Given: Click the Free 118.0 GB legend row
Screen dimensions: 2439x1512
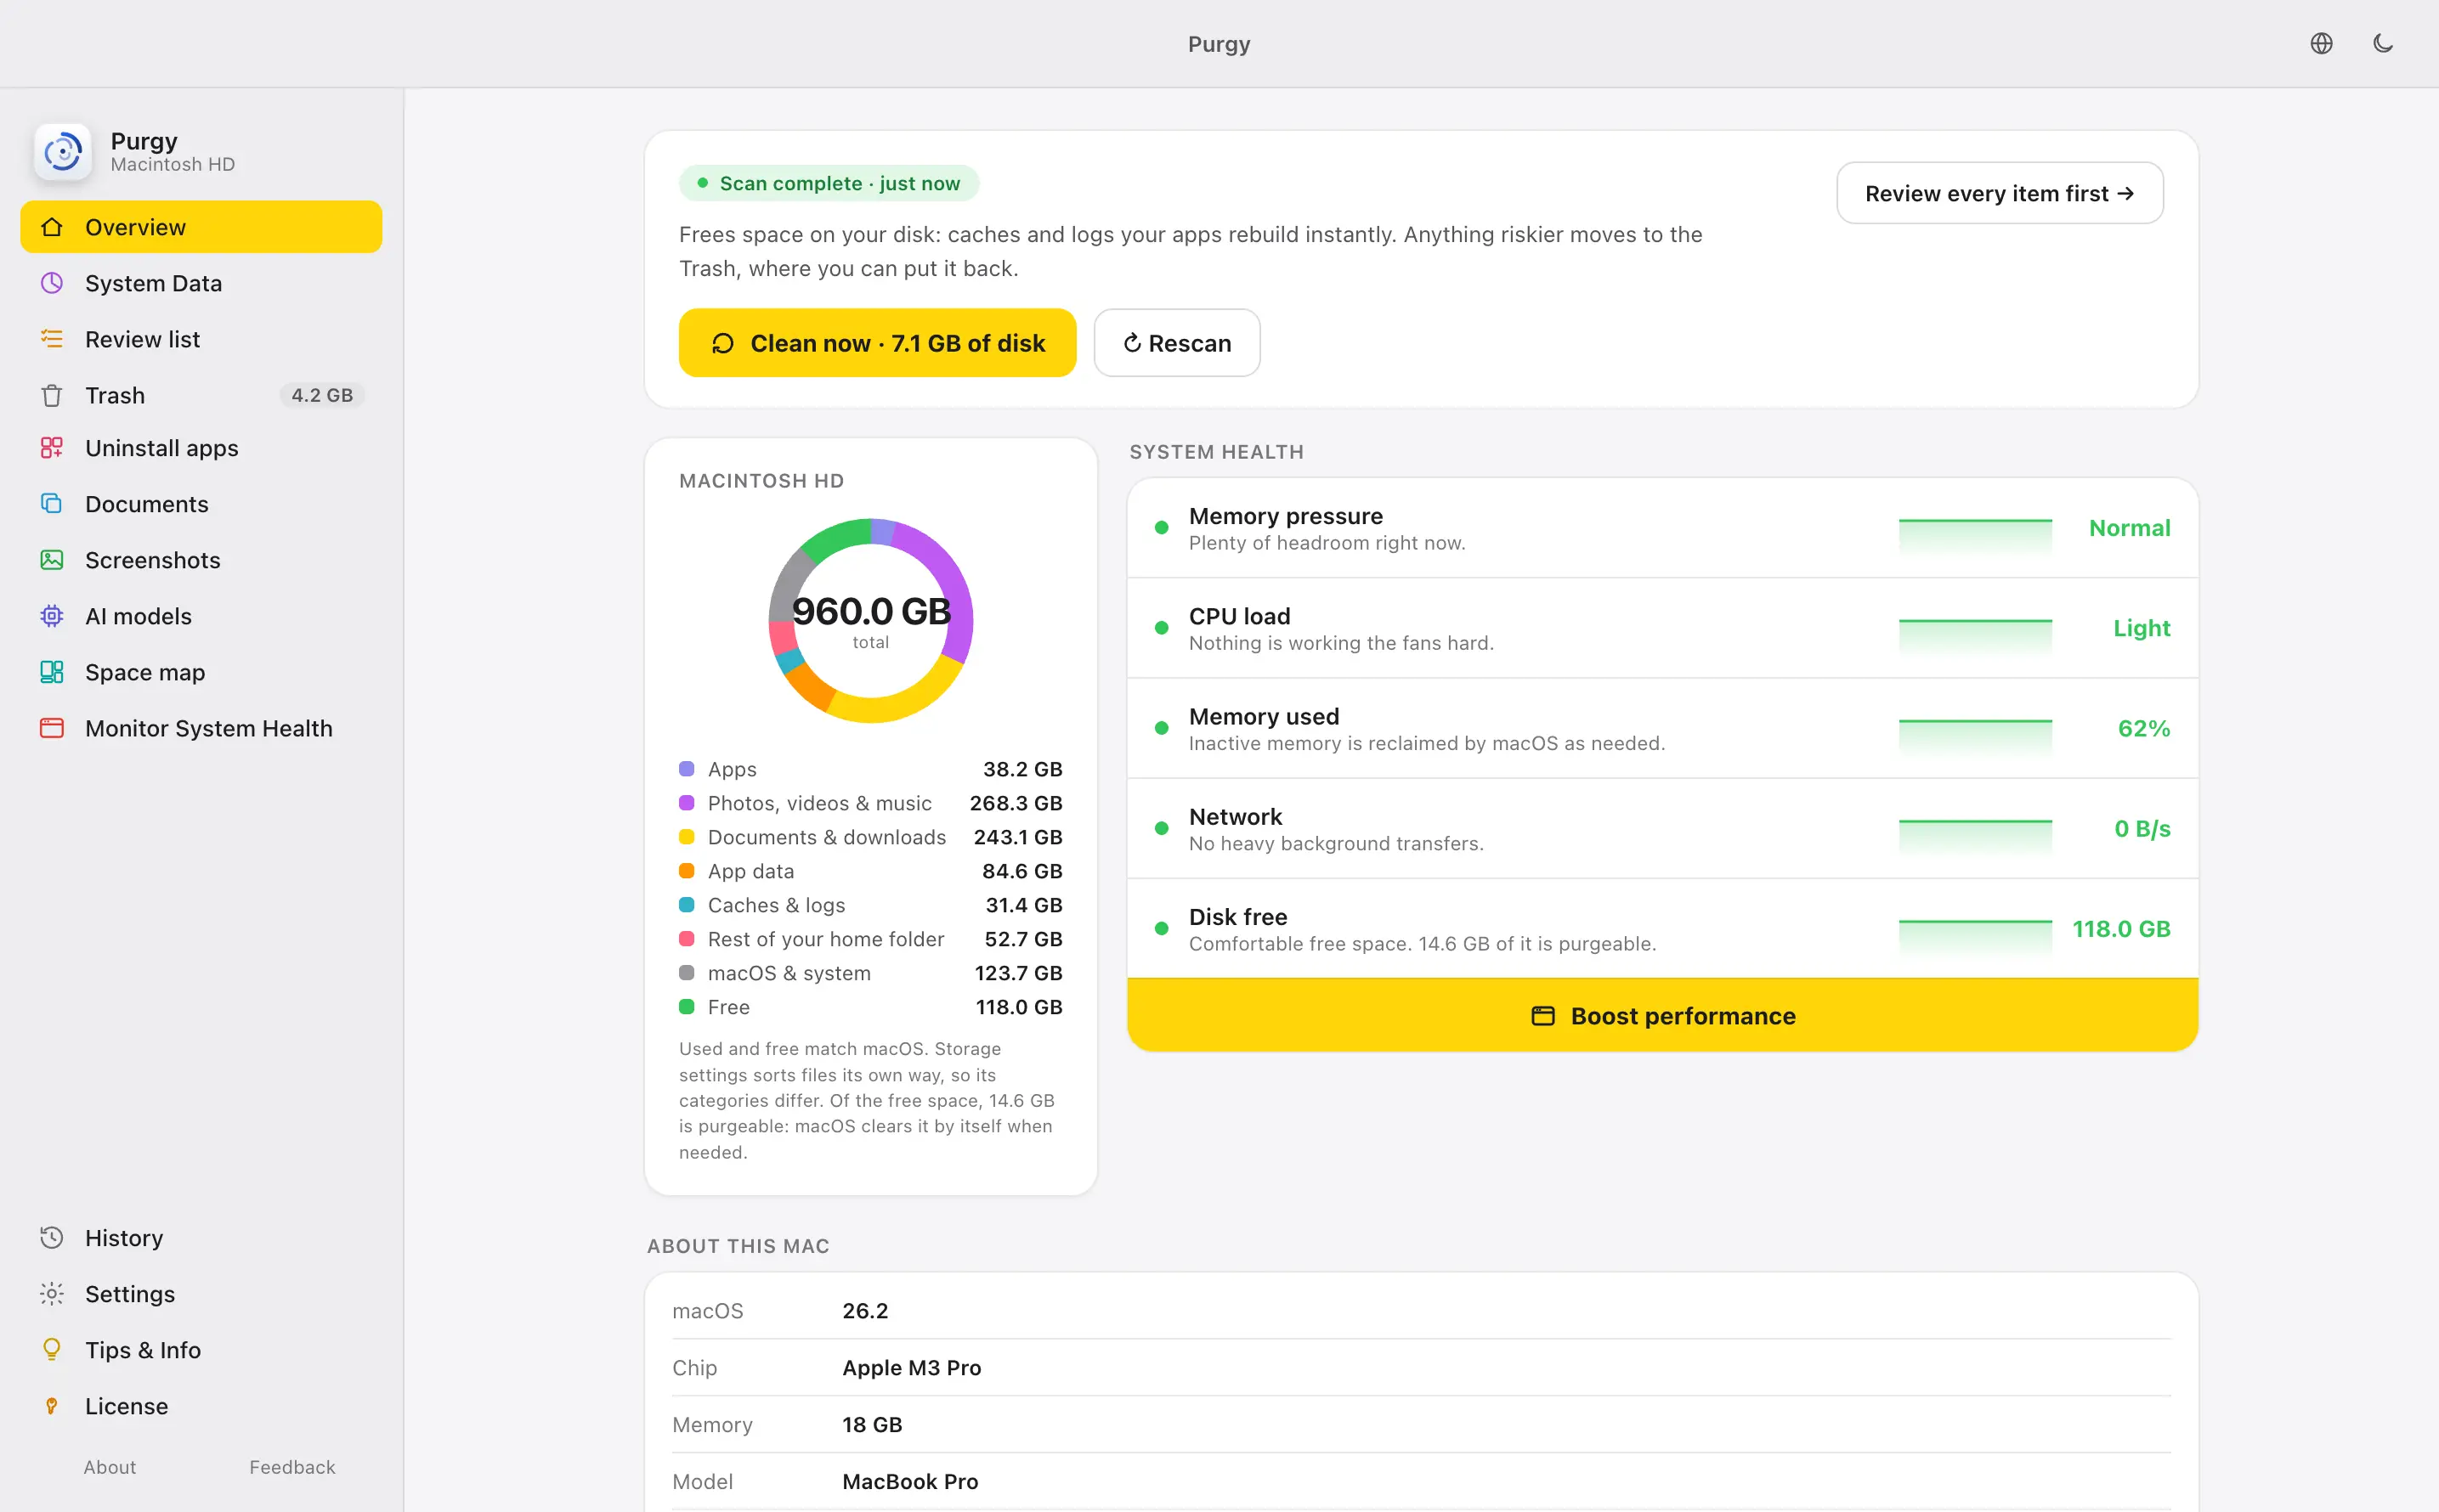Looking at the screenshot, I should click(870, 1007).
